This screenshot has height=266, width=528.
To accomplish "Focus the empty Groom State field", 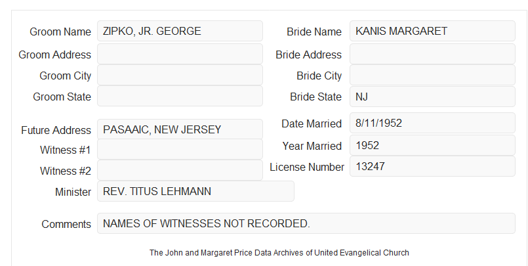I will [x=180, y=96].
